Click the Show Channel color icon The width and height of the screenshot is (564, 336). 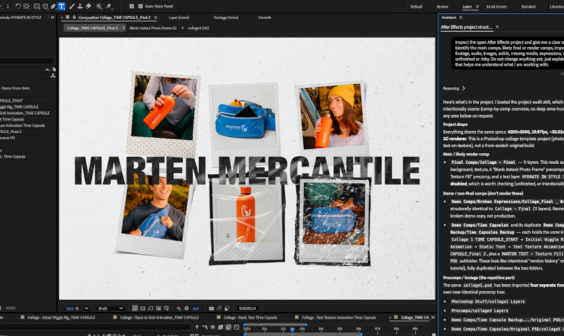coord(178,308)
